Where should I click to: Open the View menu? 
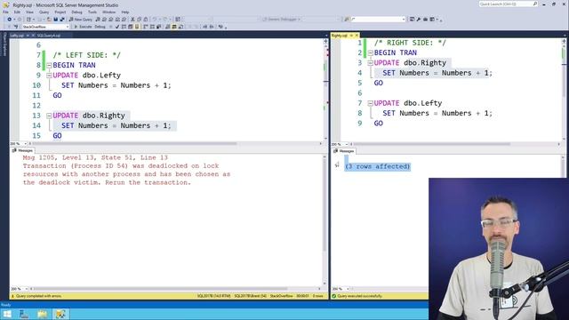pyautogui.click(x=29, y=12)
